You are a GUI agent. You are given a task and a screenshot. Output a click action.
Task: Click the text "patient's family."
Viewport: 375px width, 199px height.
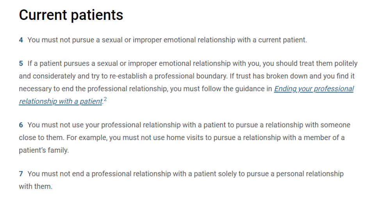click(44, 150)
